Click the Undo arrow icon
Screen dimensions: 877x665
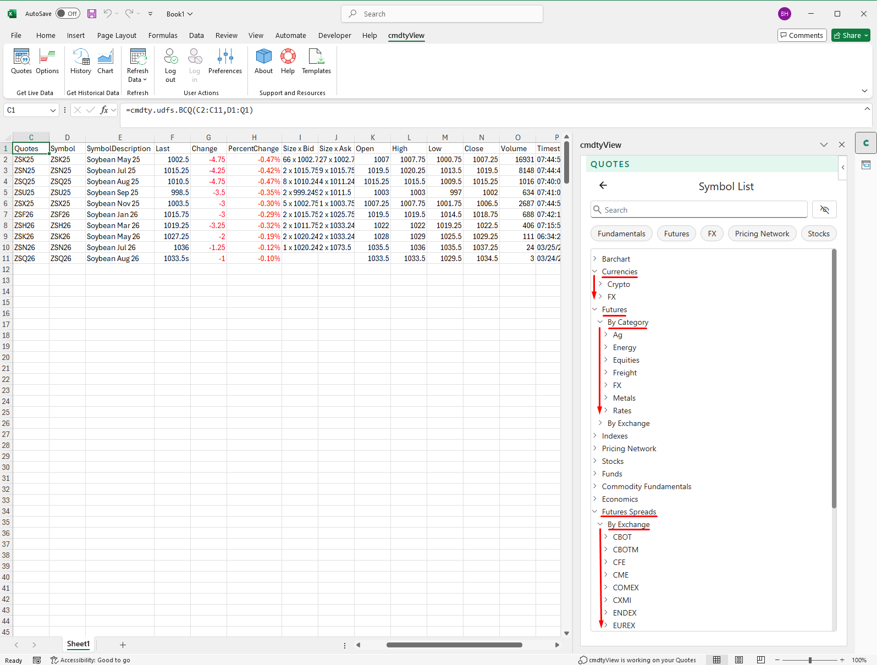(x=108, y=14)
